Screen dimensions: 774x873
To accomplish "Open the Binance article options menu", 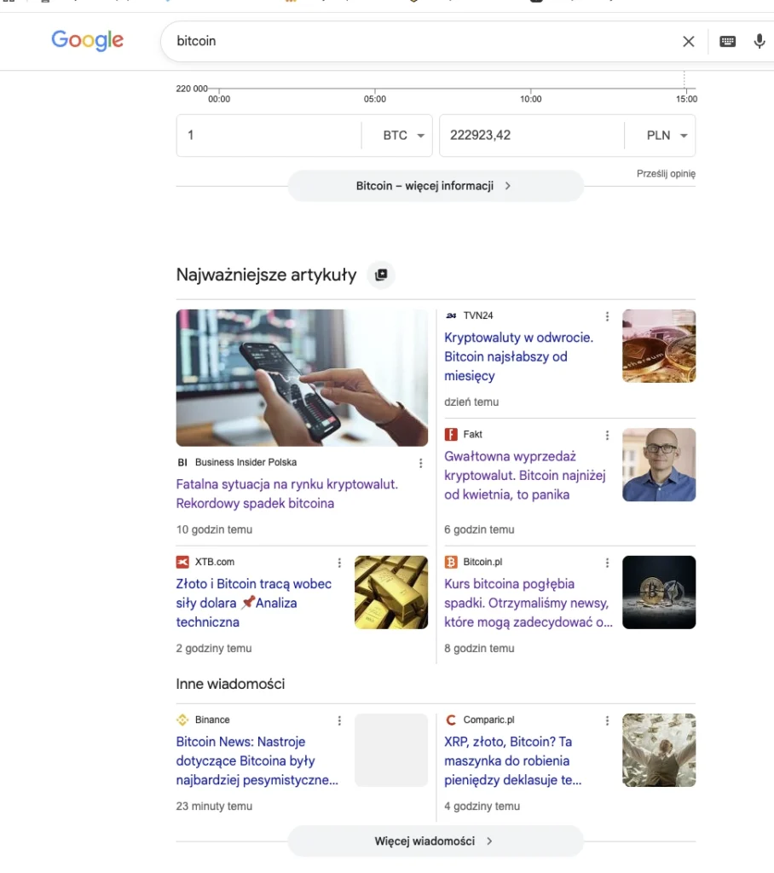I will click(339, 721).
